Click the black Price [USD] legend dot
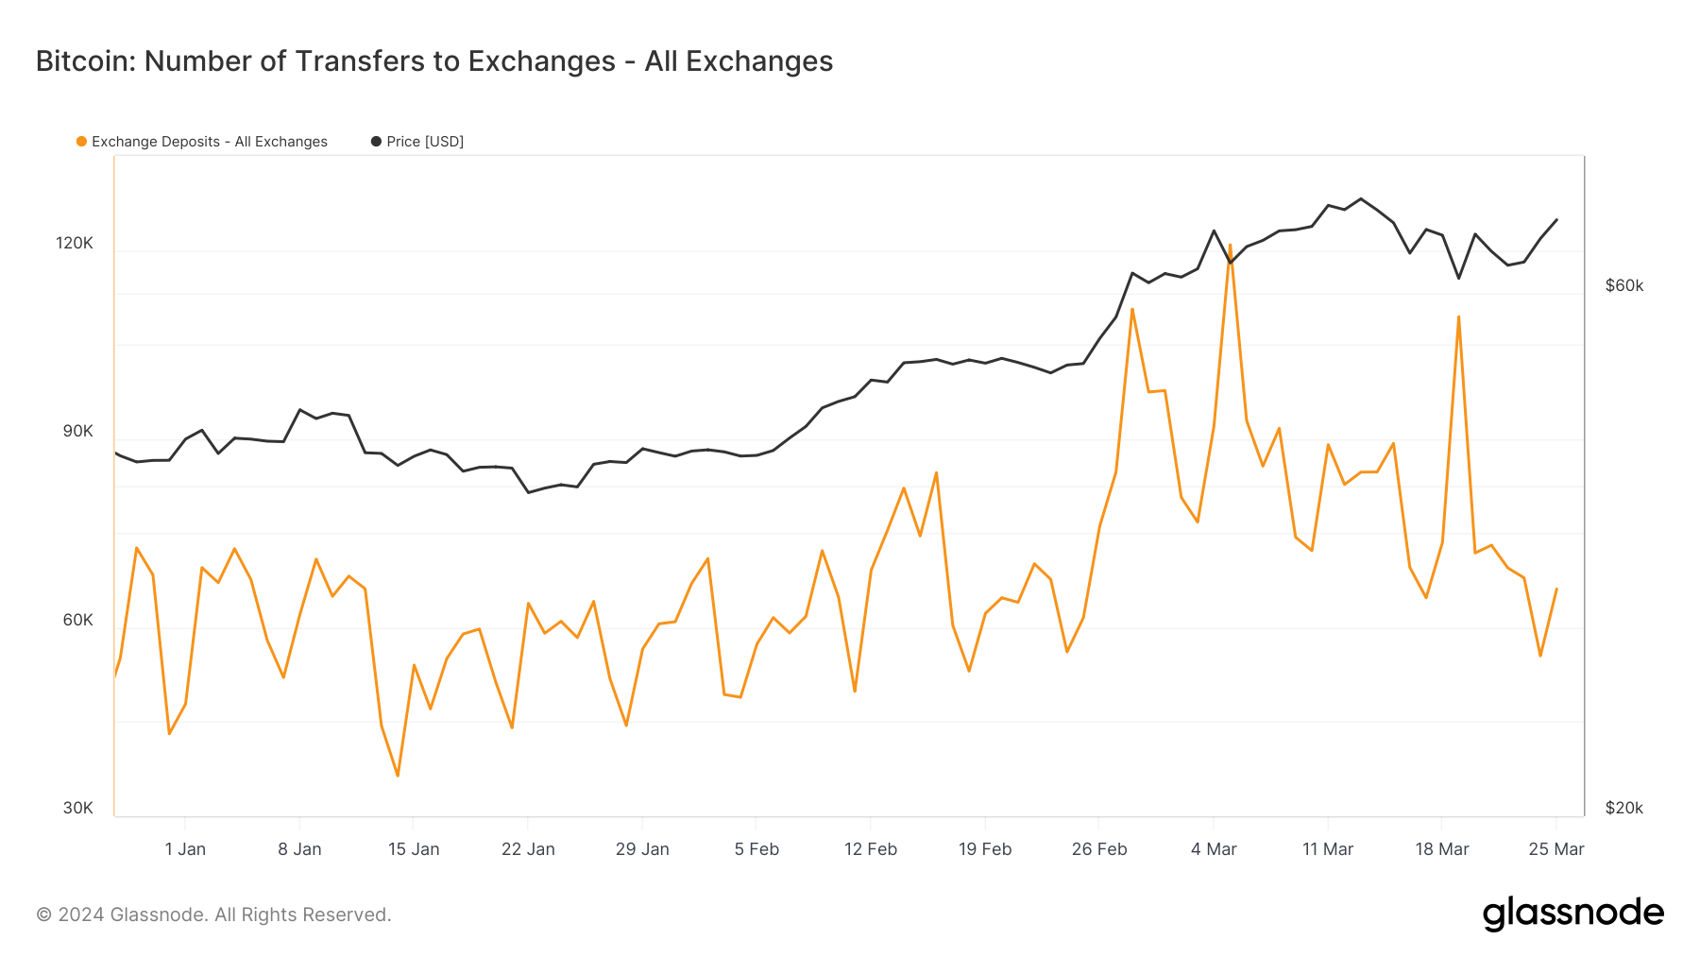The image size is (1700, 957). (x=376, y=142)
